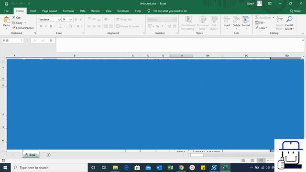Open Google Chrome from the taskbar
306x172 pixels.
pos(181,168)
